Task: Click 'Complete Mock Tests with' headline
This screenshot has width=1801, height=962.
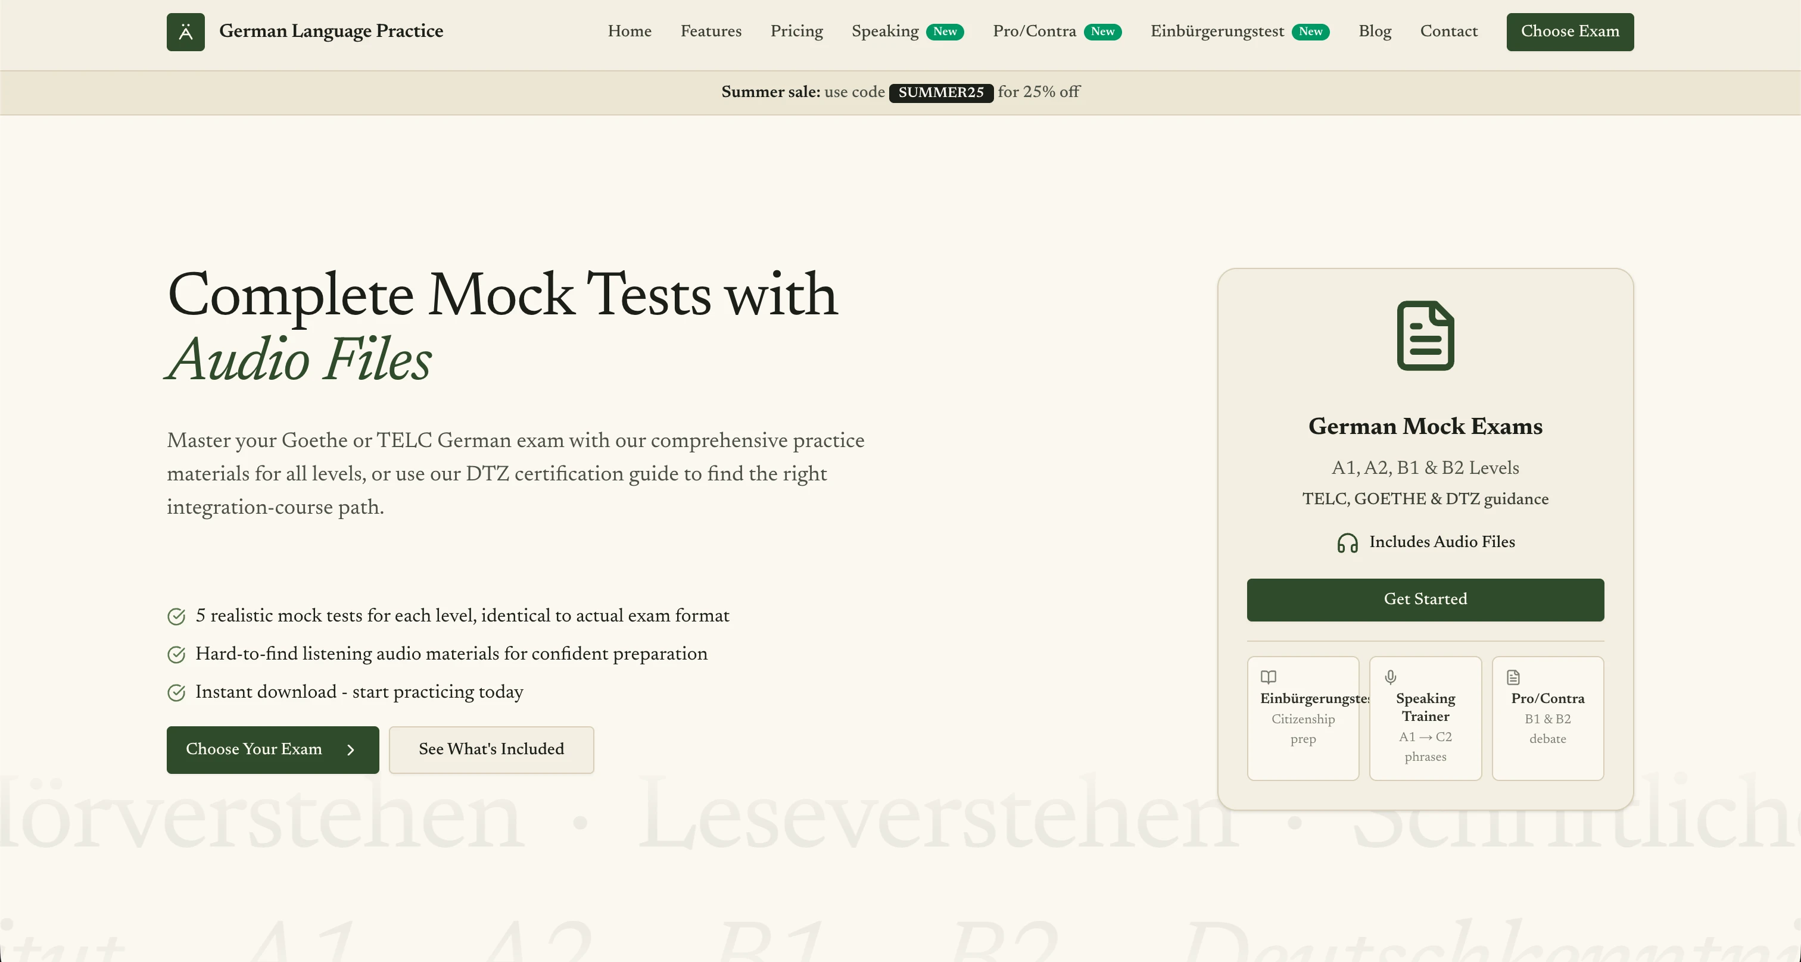Action: pos(503,295)
